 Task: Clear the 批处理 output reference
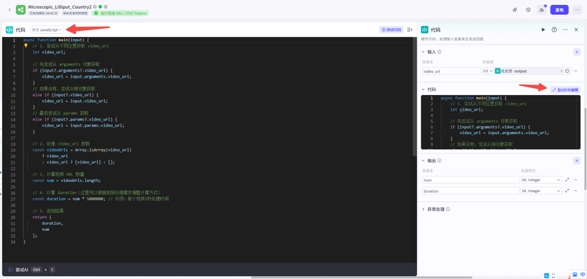(561, 71)
